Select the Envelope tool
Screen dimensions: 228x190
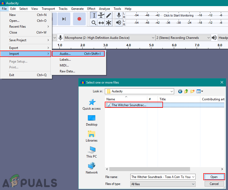[x=101, y=15]
